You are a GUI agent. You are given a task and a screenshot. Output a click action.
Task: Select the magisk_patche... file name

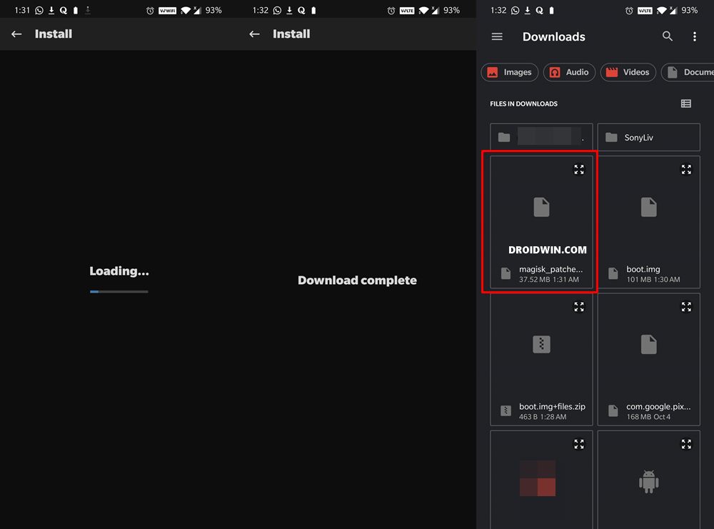tap(550, 269)
